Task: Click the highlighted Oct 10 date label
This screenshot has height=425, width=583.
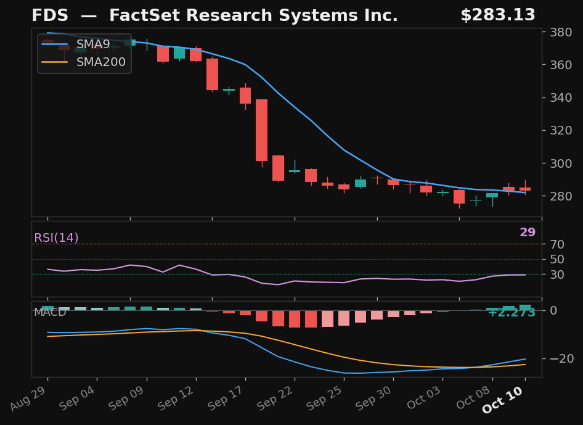Action: point(503,400)
